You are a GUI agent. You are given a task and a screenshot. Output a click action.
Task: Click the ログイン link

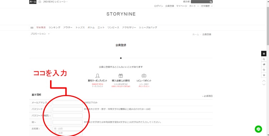pyautogui.click(x=158, y=6)
